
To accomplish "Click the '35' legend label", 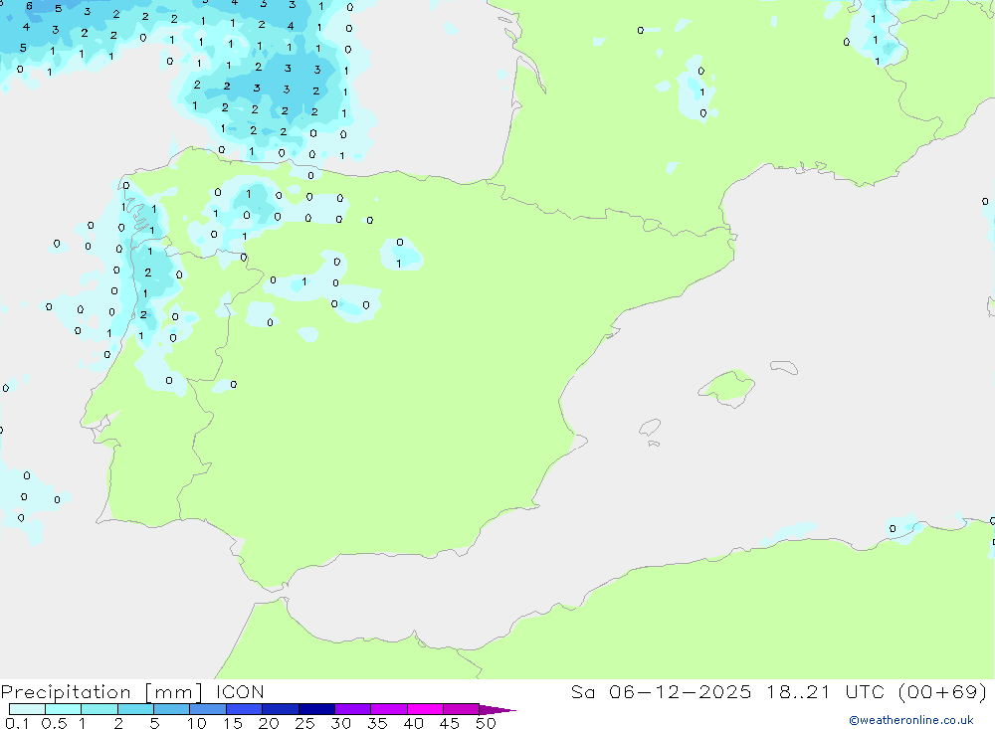I will pyautogui.click(x=377, y=723).
